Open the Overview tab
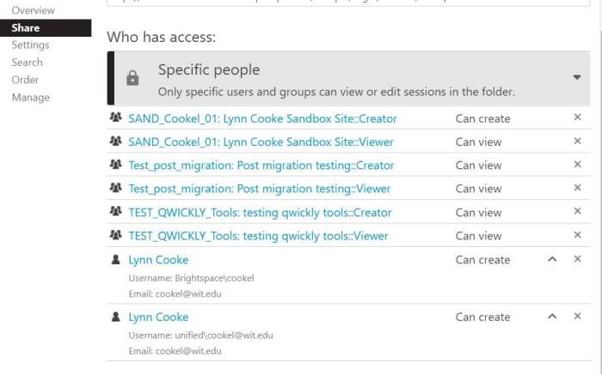Viewport: 602px width, 374px height. coord(33,10)
